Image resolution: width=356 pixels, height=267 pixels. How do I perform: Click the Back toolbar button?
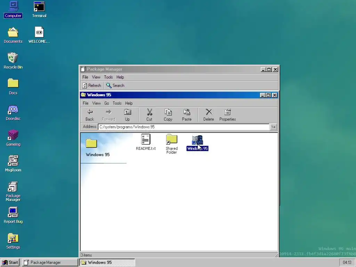coord(90,115)
